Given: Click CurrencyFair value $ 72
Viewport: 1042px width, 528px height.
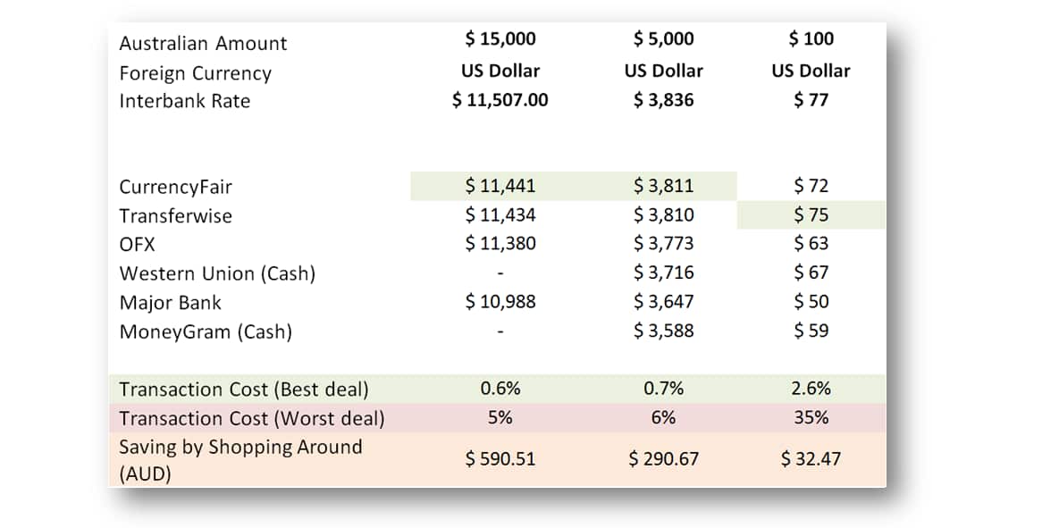Looking at the screenshot, I should 811,186.
